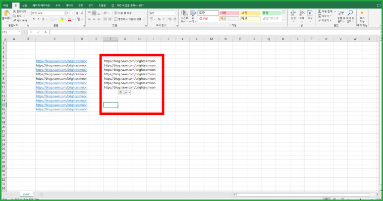Viewport: 383px width, 201px height.
Task: Toggle right horizontal alignment
Action: (x=99, y=19)
